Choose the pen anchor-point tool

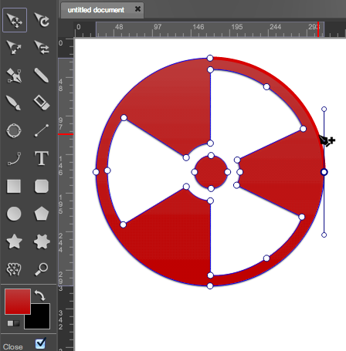click(x=14, y=76)
